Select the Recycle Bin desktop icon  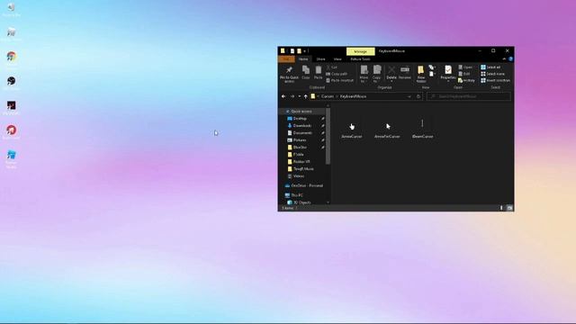point(12,10)
